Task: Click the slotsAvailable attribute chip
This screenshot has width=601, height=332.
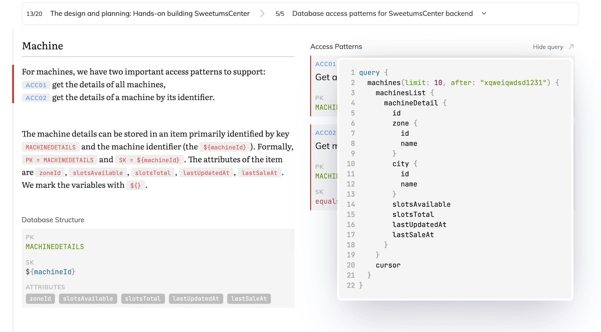Action: click(x=88, y=299)
